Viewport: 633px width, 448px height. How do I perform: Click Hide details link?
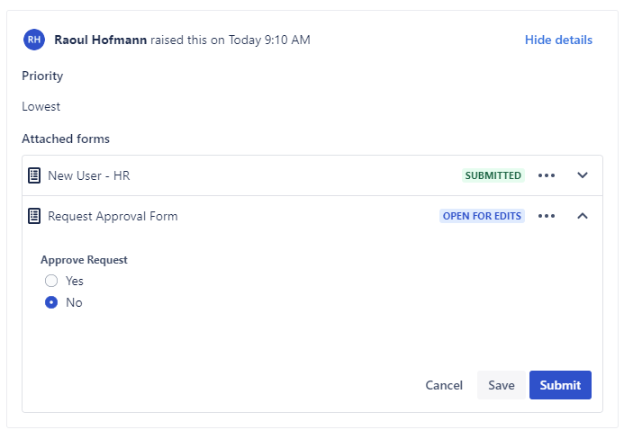(x=558, y=40)
